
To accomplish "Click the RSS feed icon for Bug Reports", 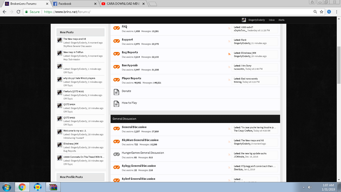I will coord(229,54).
